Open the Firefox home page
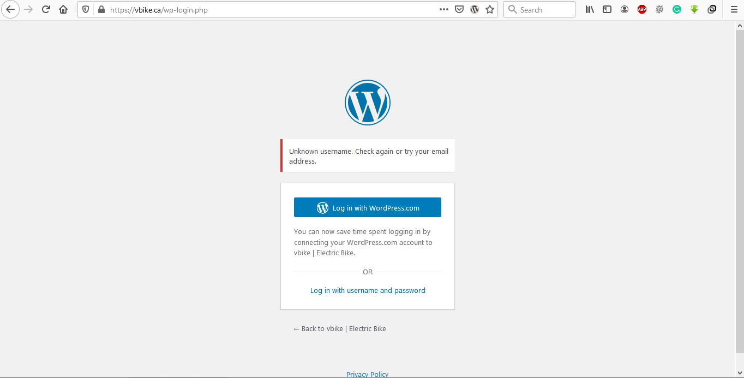Screen dimensions: 744x378 click(x=63, y=9)
